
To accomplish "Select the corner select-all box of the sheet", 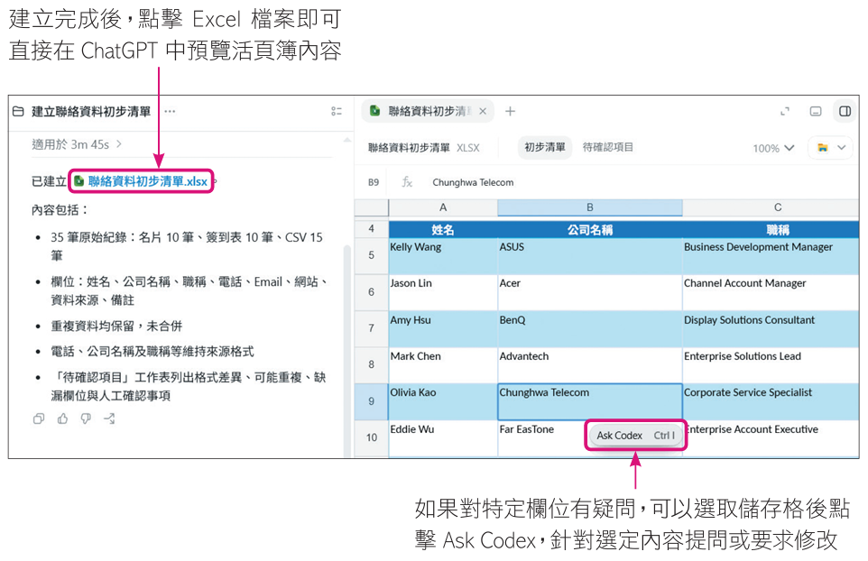I will (372, 207).
